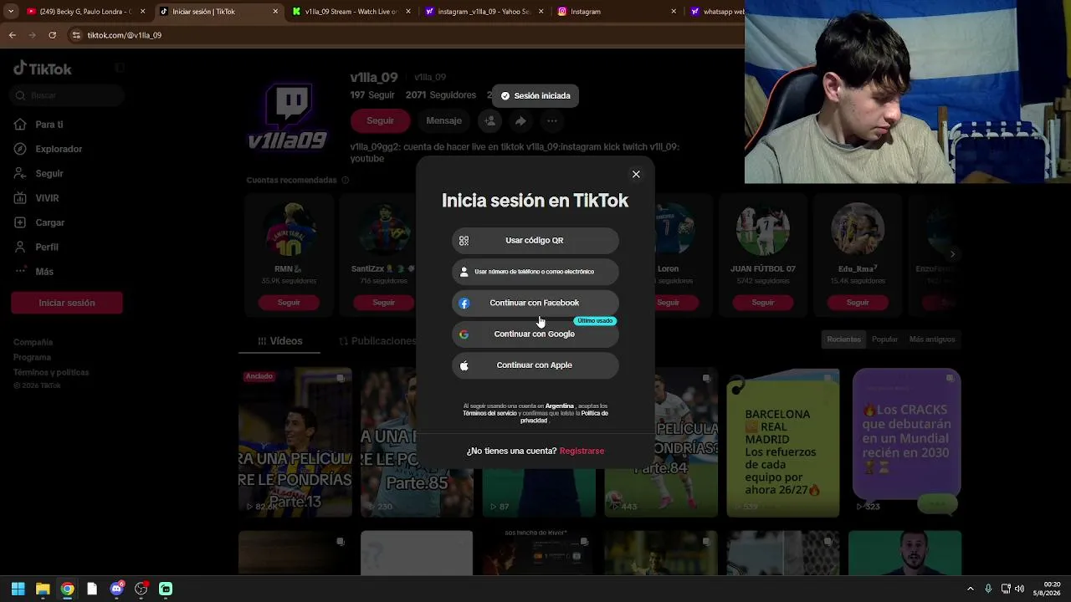Continue with Apple

coord(535,365)
